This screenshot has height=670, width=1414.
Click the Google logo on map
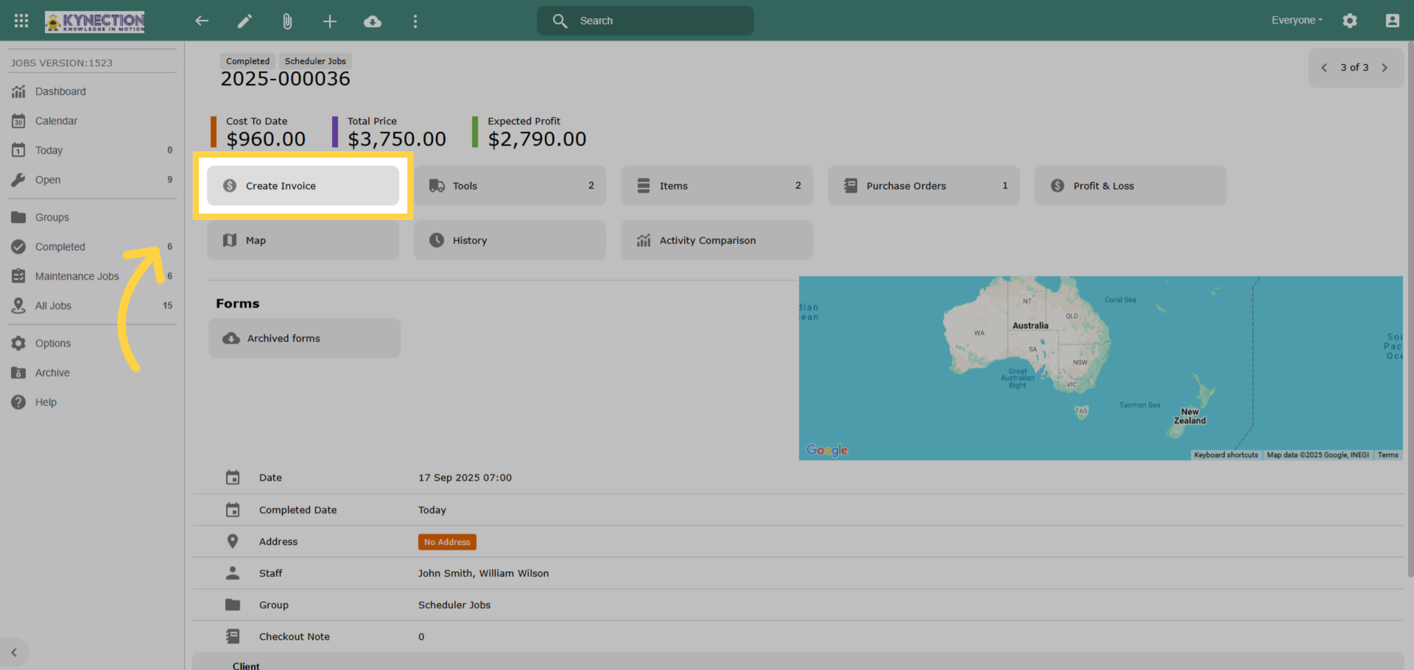pos(827,450)
